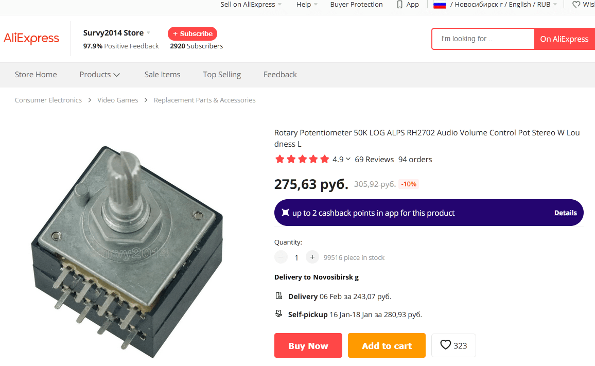Click the cashback points star icon
The width and height of the screenshot is (595, 366).
point(285,213)
